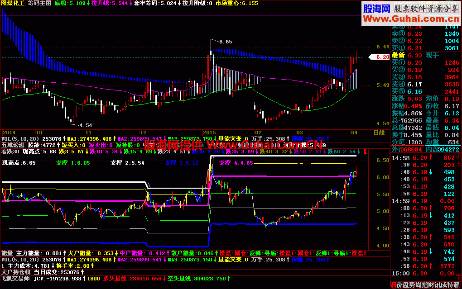Screen dimensions: 462x289
Task: Click the 最高 6.34 value
Action: (452, 120)
